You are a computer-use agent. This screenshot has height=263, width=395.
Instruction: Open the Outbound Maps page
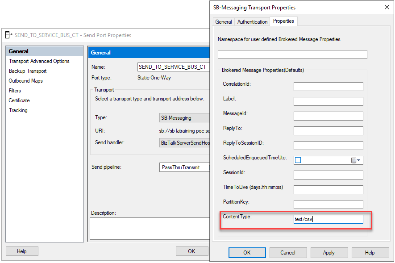click(x=26, y=80)
